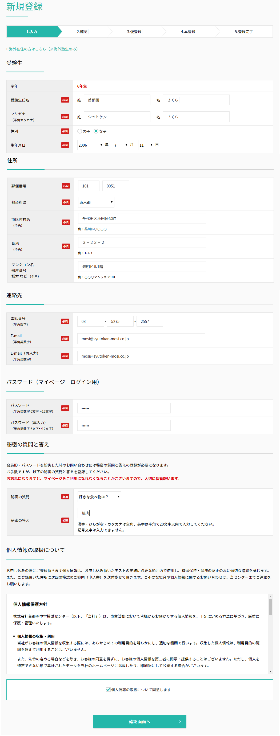280x736 pixels.
Task: Click the 確認画面へ button
Action: pyautogui.click(x=139, y=721)
